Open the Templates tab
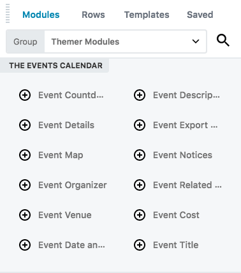Screen dimensions: 241x273 147,15
